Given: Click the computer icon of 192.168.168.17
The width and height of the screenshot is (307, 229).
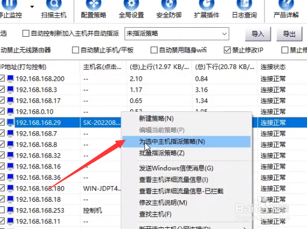Looking at the screenshot, I should click(x=10, y=101).
